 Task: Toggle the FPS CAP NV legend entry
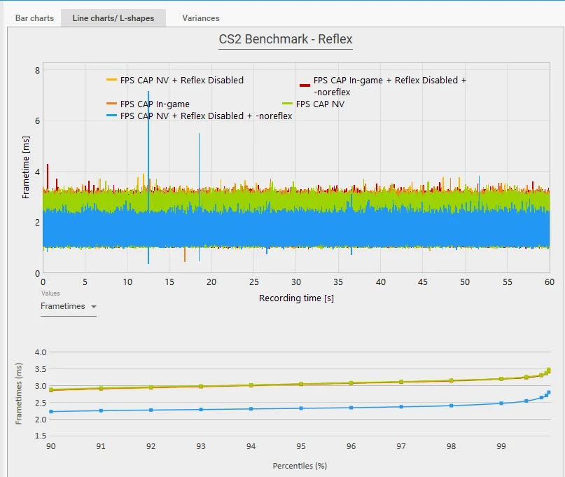tap(313, 104)
